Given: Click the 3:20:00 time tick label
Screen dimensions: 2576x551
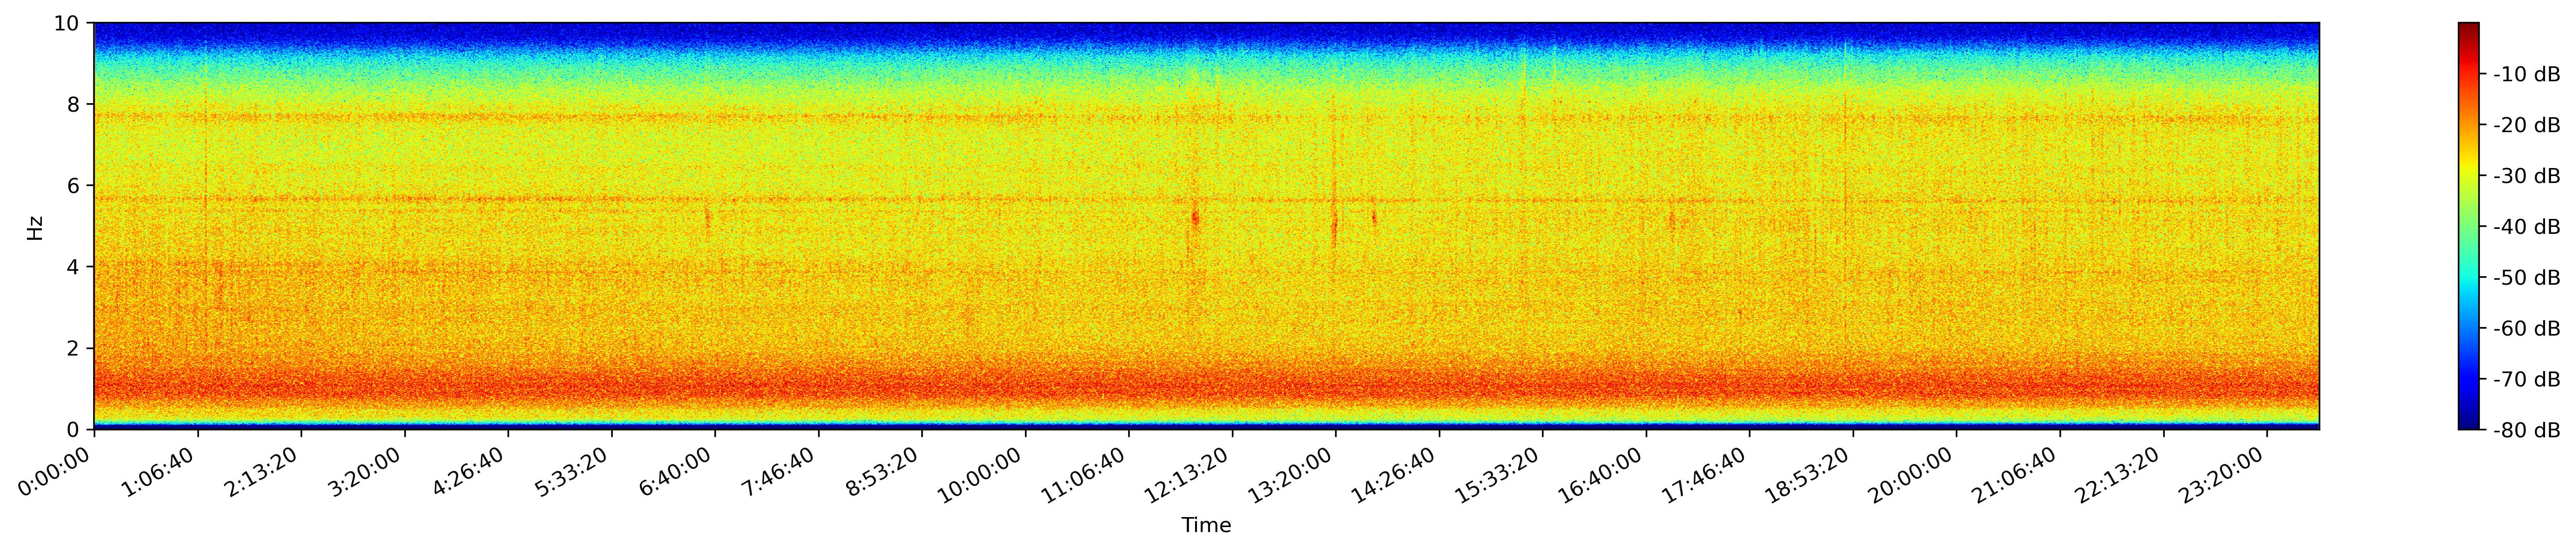Looking at the screenshot, I should [x=363, y=472].
